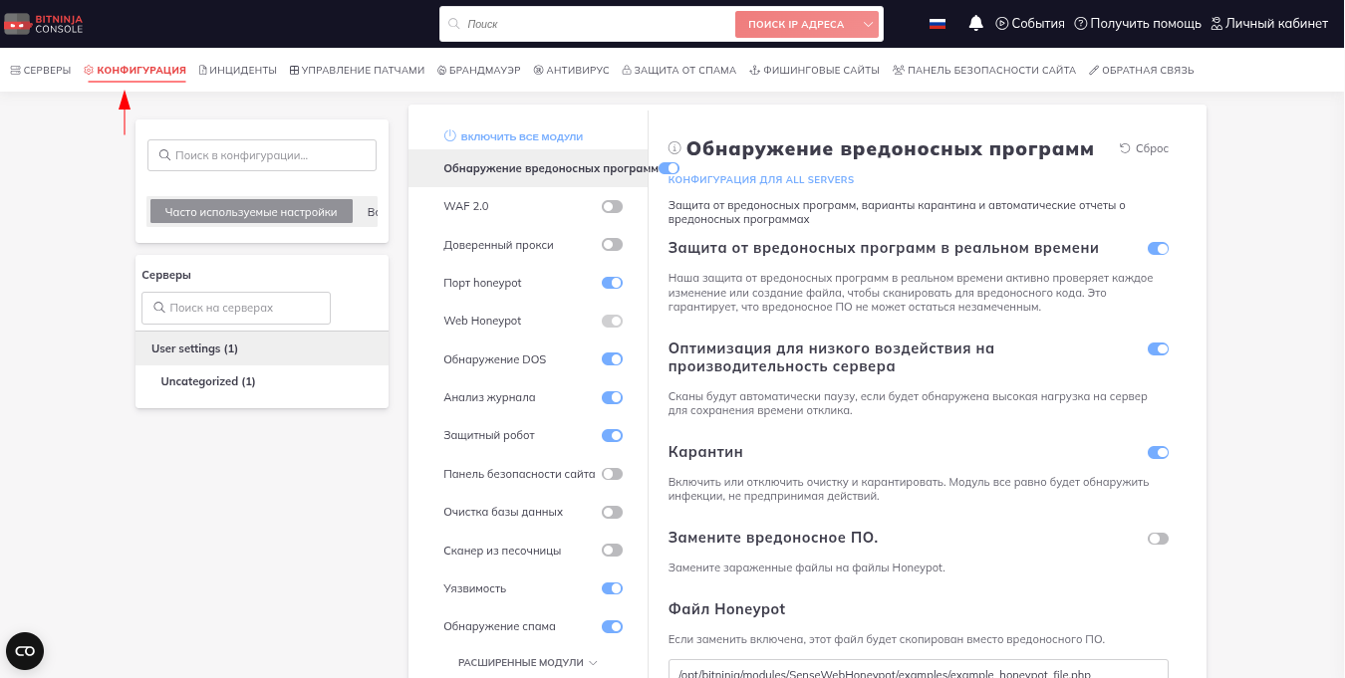Disable the Защитный робот module
The height and width of the screenshot is (678, 1345).
tap(612, 435)
